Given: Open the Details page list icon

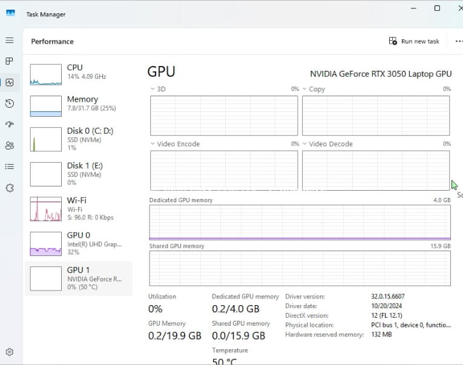Looking at the screenshot, I should coord(10,166).
